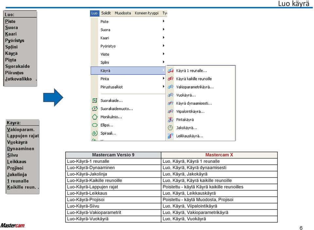Click Käyrä in old Luo panel

tap(11, 53)
